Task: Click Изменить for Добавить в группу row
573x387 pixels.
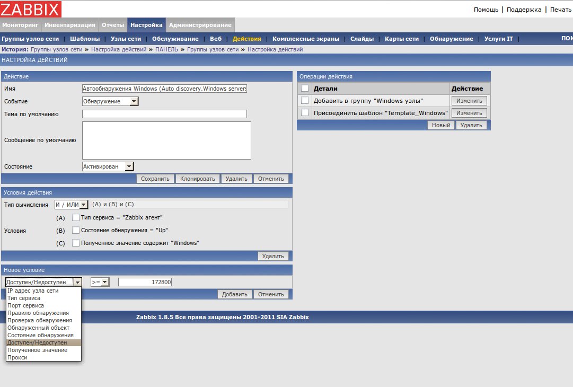Action: (469, 101)
